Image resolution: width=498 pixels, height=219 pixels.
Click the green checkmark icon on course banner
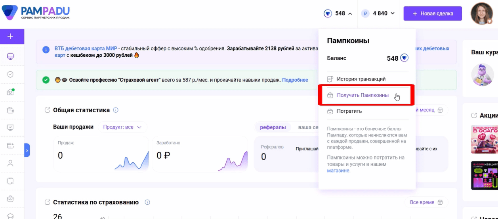pos(46,80)
